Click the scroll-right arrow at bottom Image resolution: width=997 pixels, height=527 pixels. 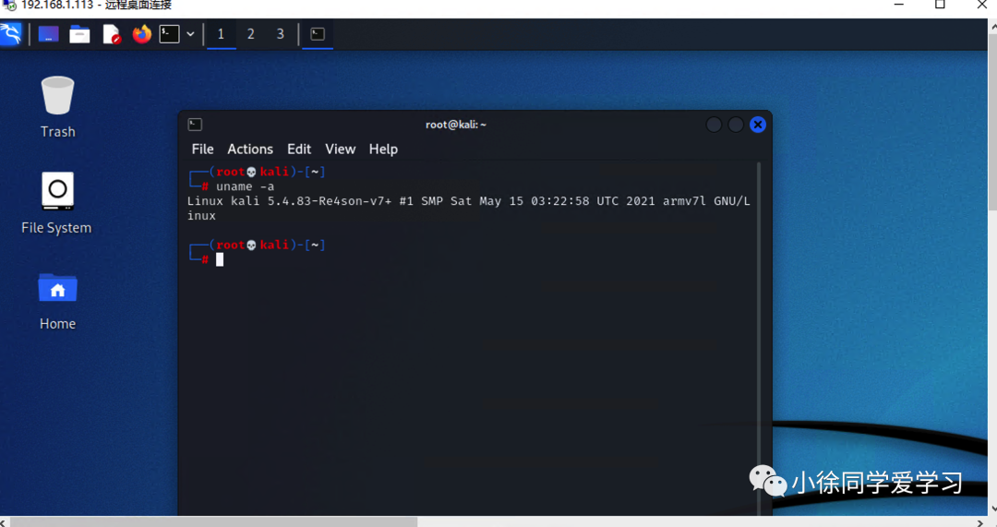(979, 521)
